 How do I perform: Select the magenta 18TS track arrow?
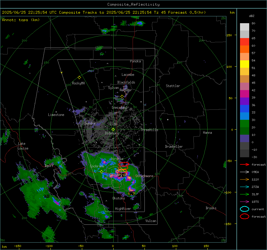point(244,202)
